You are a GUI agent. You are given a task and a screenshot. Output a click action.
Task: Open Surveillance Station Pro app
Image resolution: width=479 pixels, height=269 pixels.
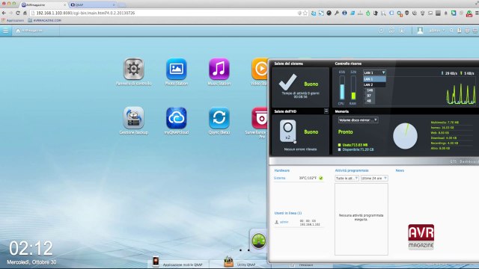(260, 118)
